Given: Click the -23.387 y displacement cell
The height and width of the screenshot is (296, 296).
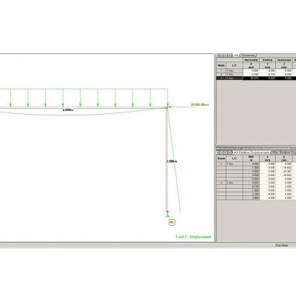Looking at the screenshot, I should coord(284,172).
